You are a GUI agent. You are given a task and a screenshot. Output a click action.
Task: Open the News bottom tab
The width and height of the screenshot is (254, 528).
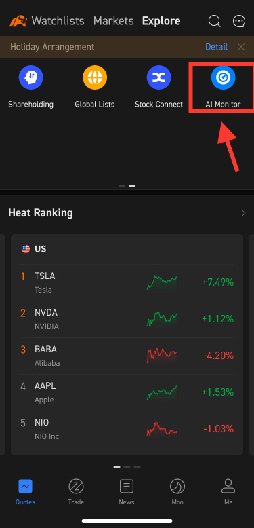(127, 491)
